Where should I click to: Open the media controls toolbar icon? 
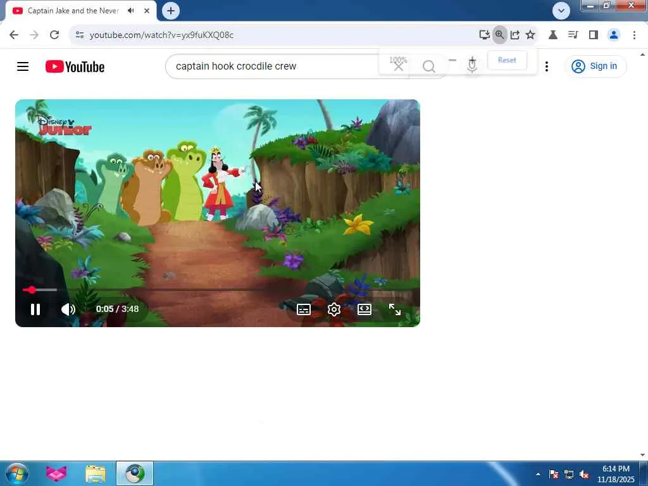(x=573, y=35)
